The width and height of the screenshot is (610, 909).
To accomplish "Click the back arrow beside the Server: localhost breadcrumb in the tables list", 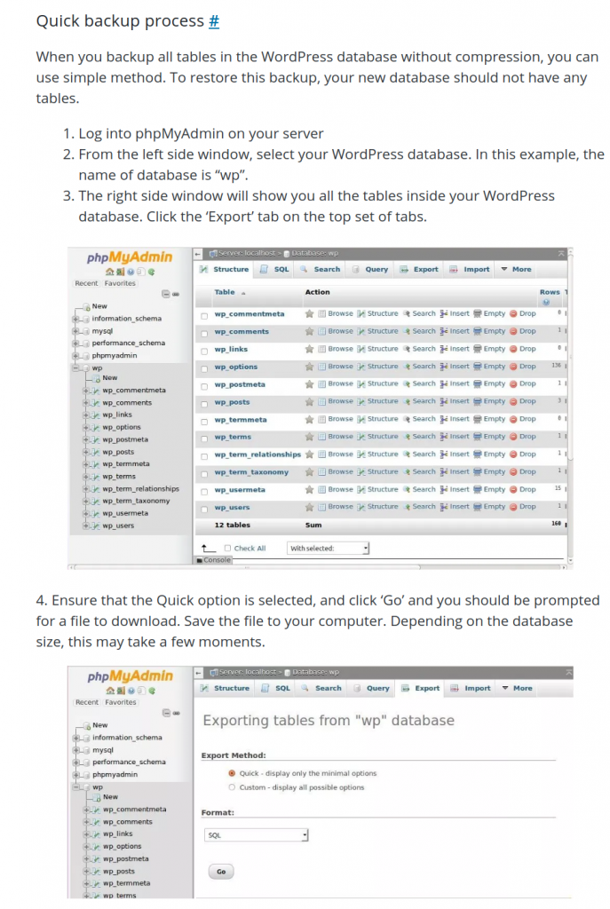I will pos(198,253).
